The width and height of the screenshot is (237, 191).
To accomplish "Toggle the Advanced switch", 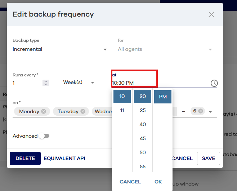I will [x=44, y=136].
